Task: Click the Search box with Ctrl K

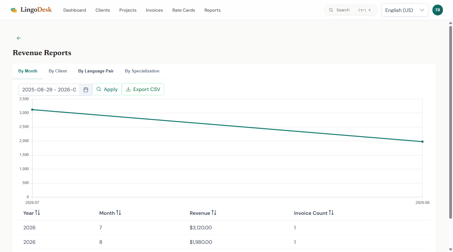Action: [x=351, y=10]
